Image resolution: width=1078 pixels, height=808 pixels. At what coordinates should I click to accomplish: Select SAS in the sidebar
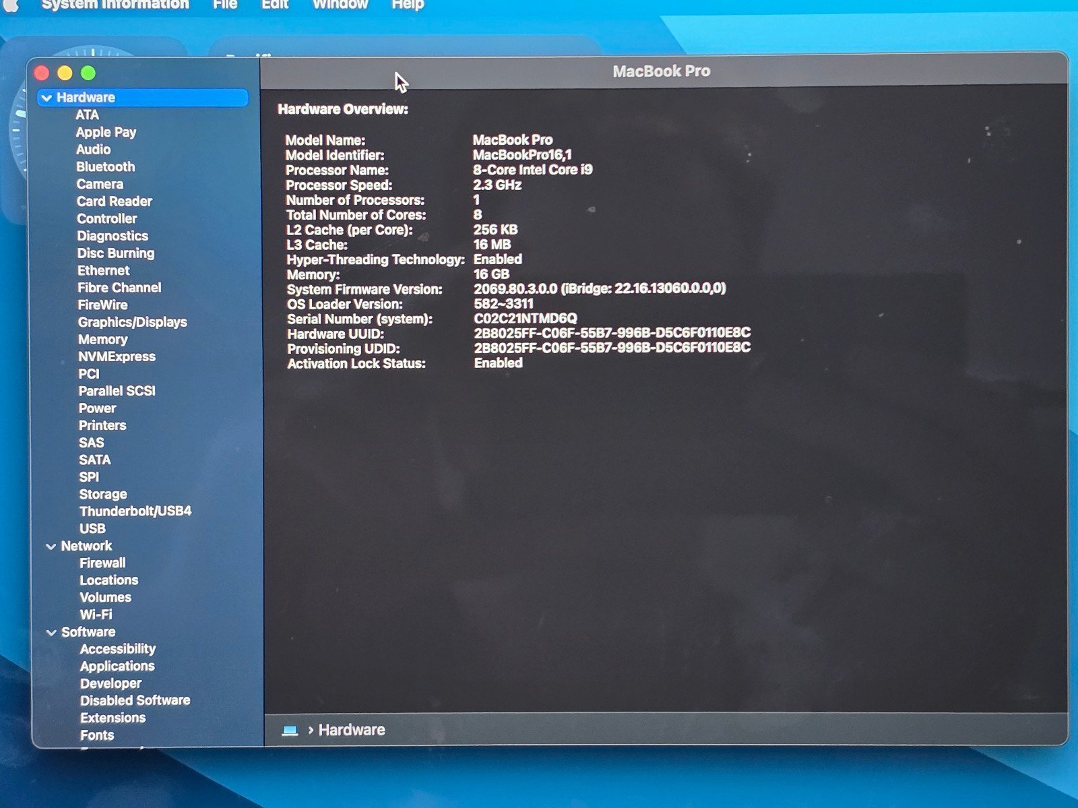pos(91,443)
